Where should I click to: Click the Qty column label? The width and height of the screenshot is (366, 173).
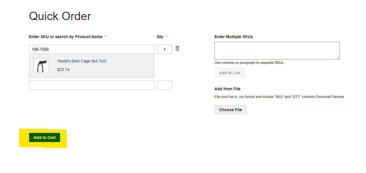[160, 37]
